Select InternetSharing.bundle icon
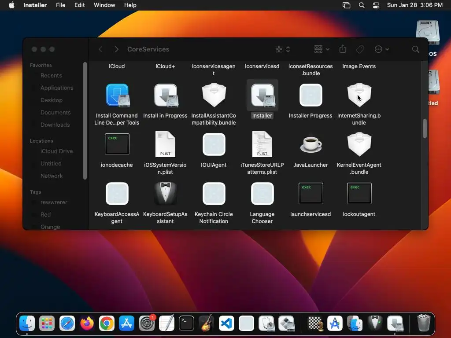 [359, 95]
